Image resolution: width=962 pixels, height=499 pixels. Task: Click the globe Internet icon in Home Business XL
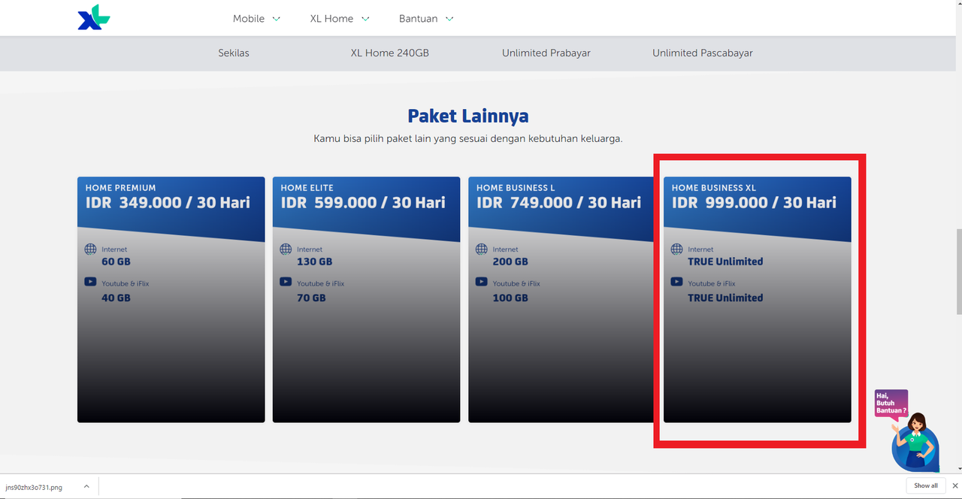tap(676, 249)
